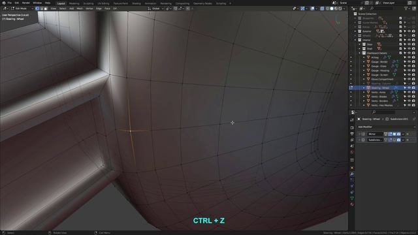
Task: Open the Vertex menu in header
Action: [x=89, y=8]
